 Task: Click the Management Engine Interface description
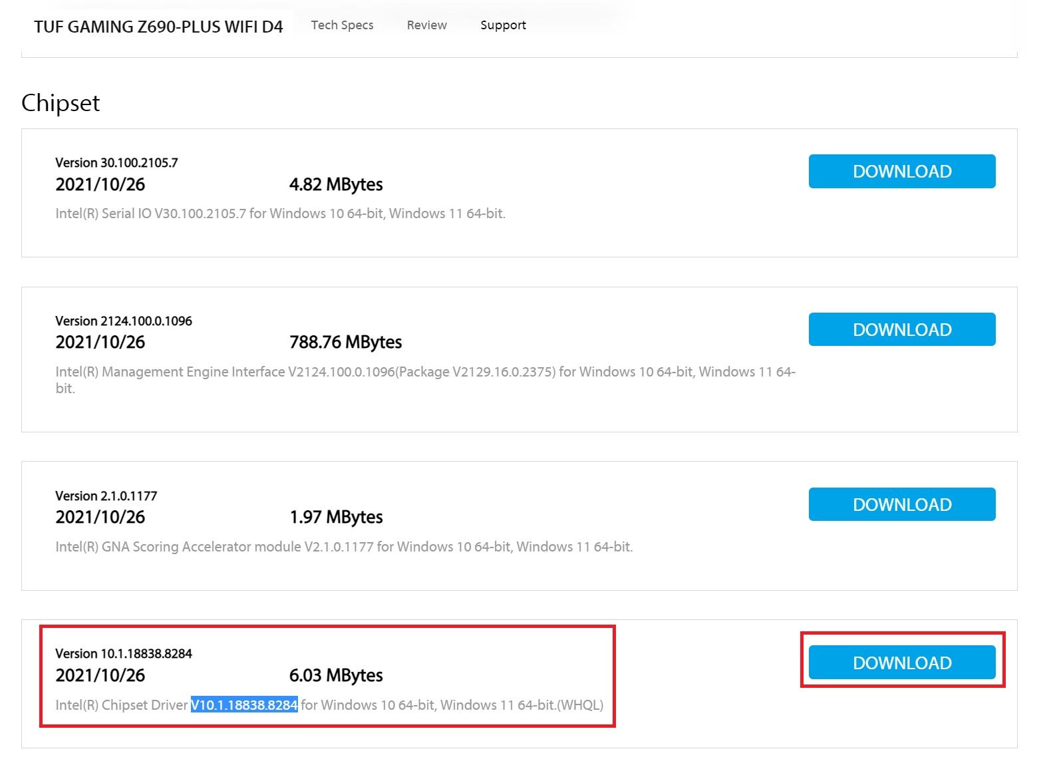tap(425, 372)
